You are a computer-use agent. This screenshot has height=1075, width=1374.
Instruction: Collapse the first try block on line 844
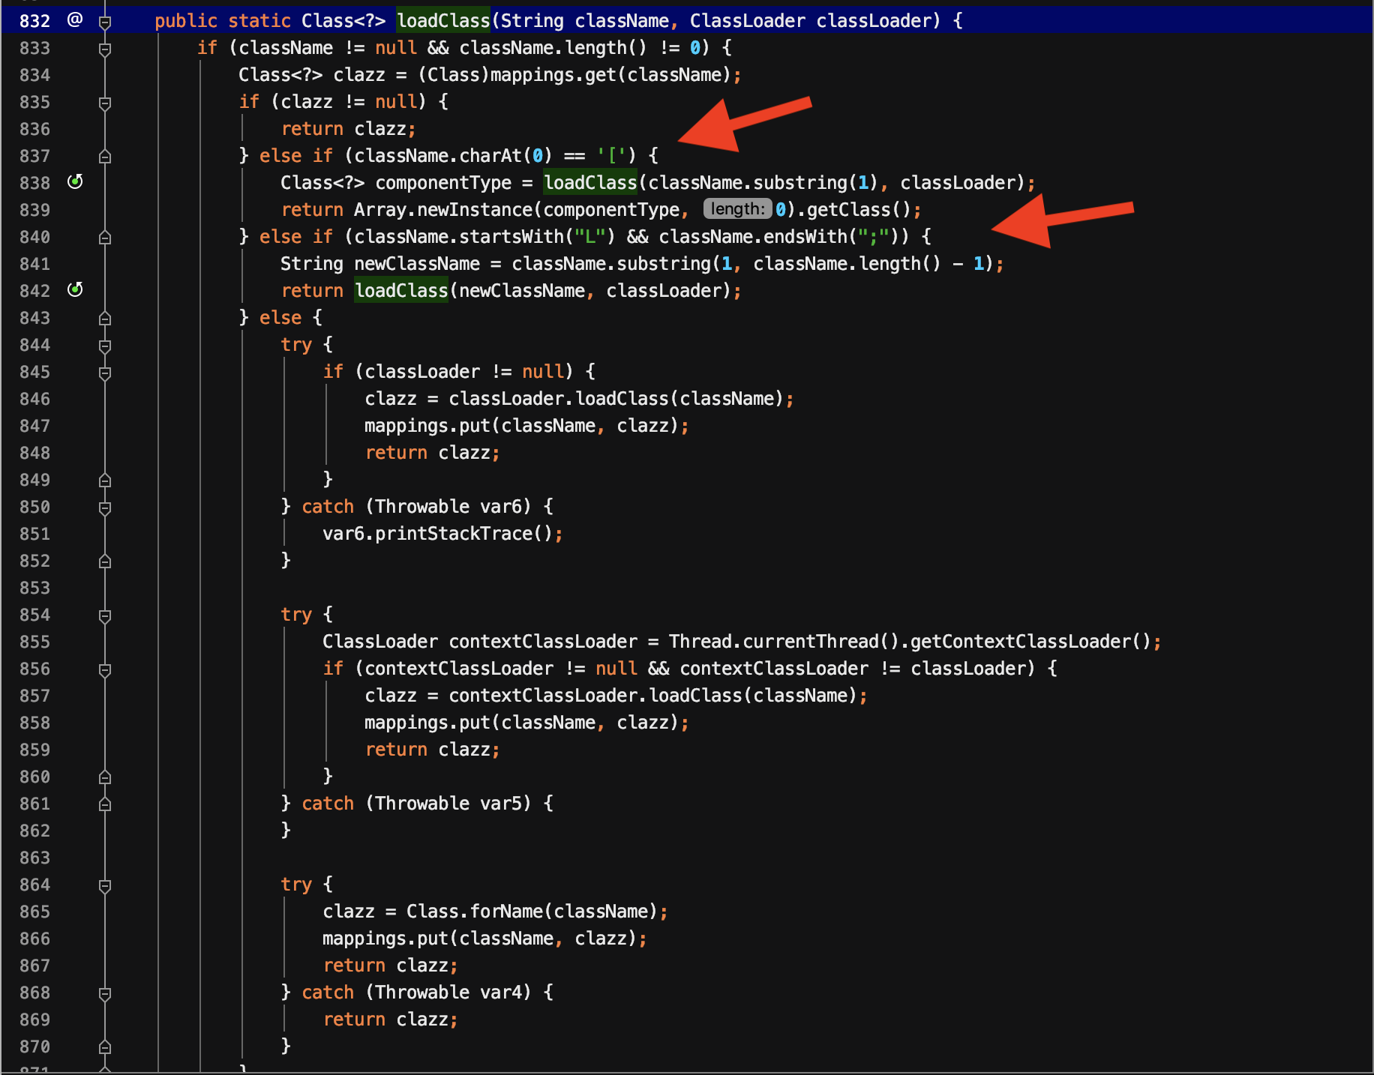(105, 346)
